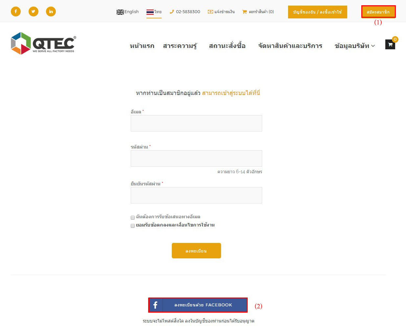406x333 pixels.
Task: Click ลงทะเบียนด้วย FACEBOOK button
Action: 198,305
